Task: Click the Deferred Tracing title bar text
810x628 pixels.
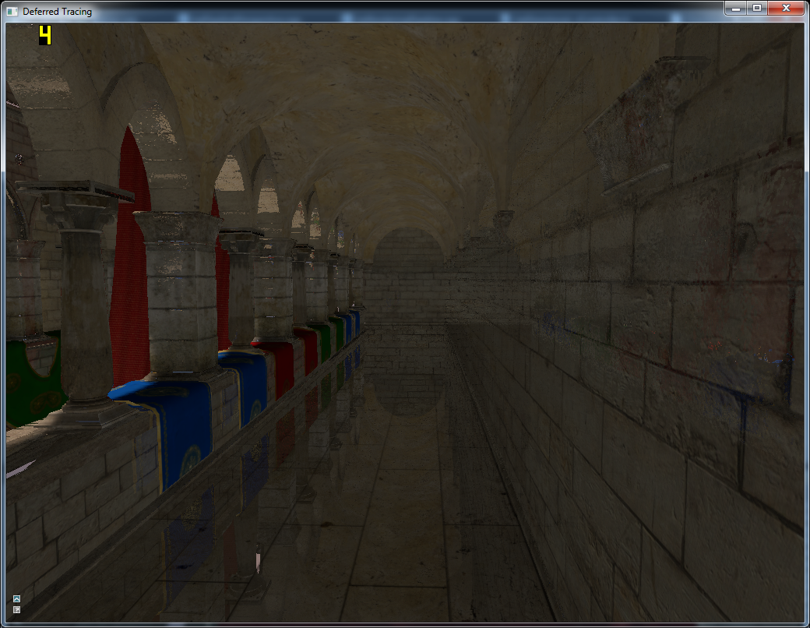Action: 57,12
